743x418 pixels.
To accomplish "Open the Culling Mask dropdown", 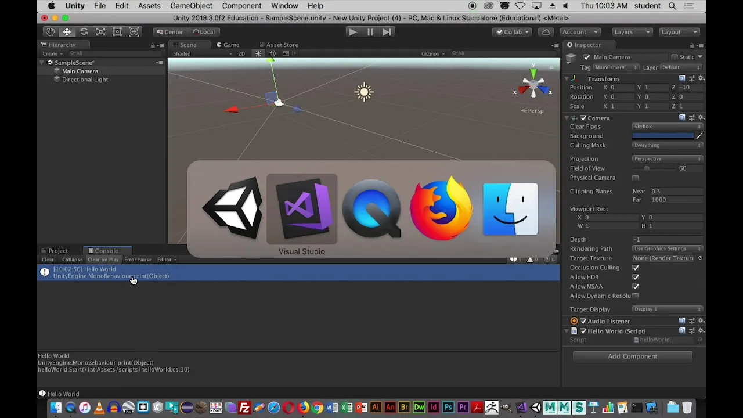I will [x=668, y=145].
